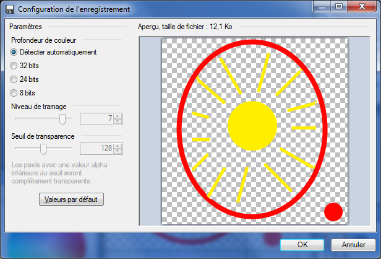Click the Niveau de tramage slider thumb
The width and height of the screenshot is (381, 259).
click(62, 119)
